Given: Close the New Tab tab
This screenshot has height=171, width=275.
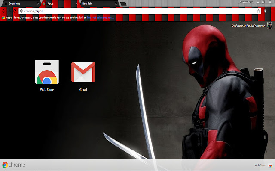Looking at the screenshot, I should tap(116, 3).
